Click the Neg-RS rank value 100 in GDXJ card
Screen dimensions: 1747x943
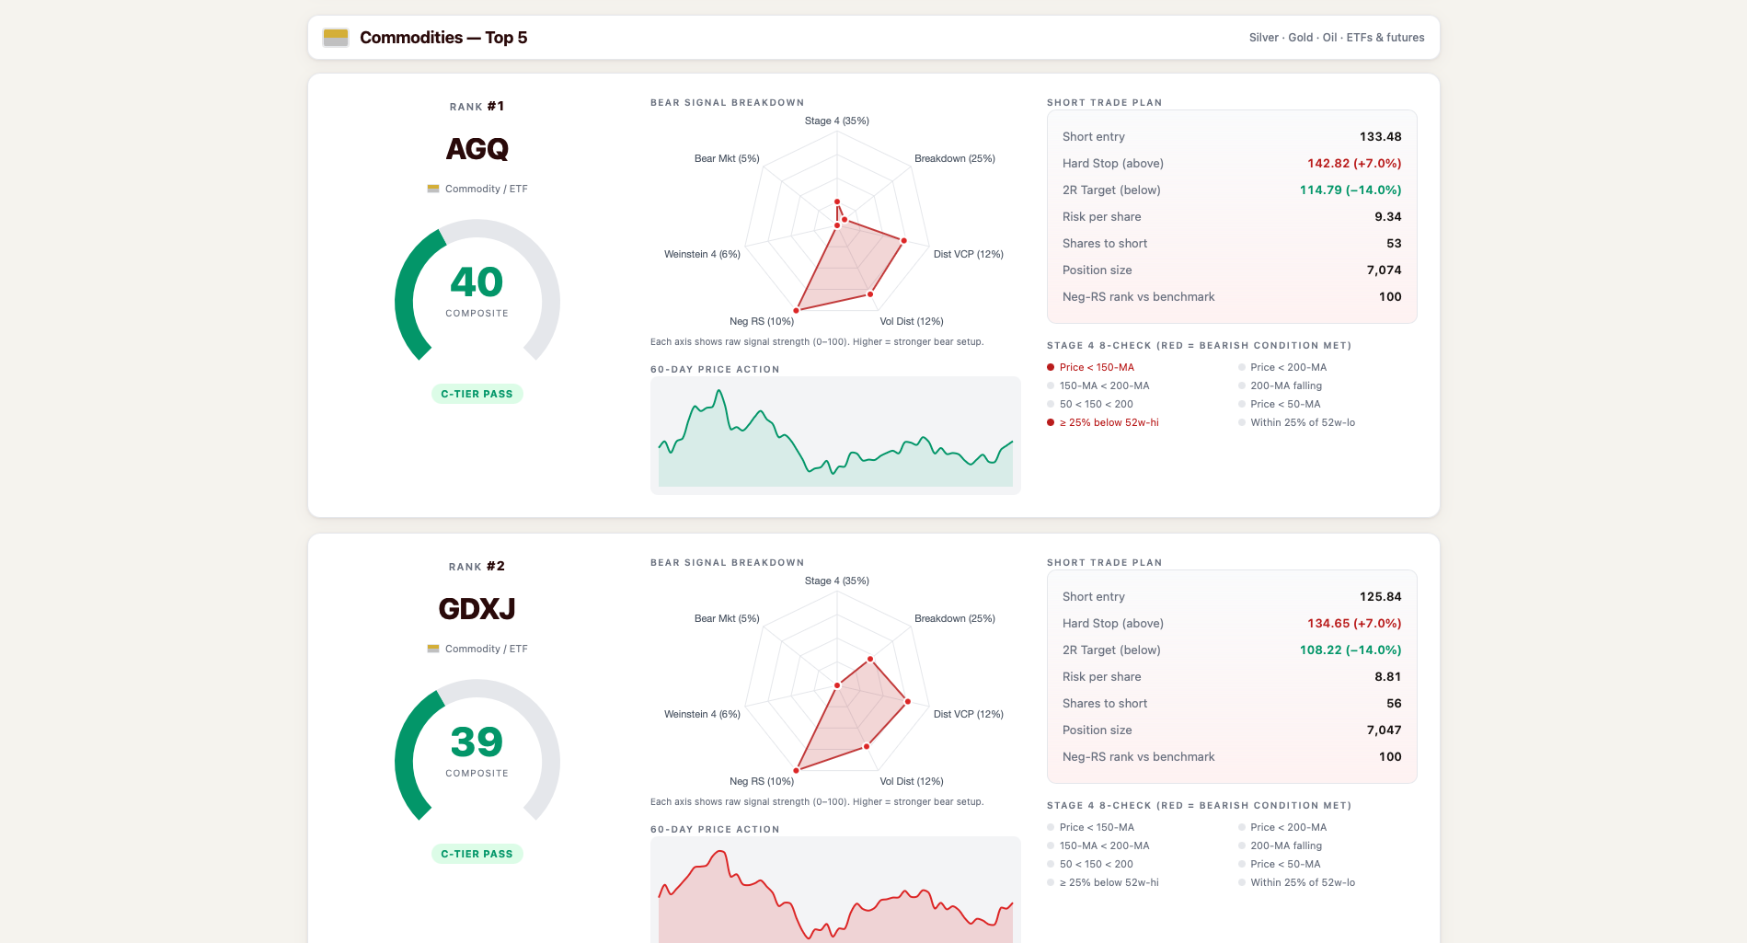(x=1390, y=757)
